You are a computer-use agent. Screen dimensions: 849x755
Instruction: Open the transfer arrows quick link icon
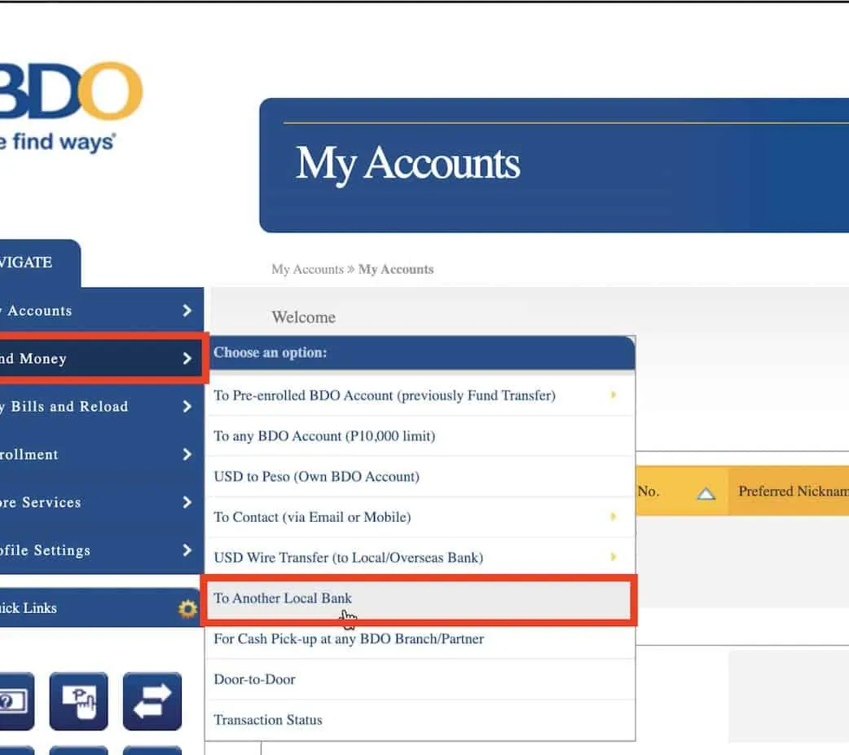152,700
